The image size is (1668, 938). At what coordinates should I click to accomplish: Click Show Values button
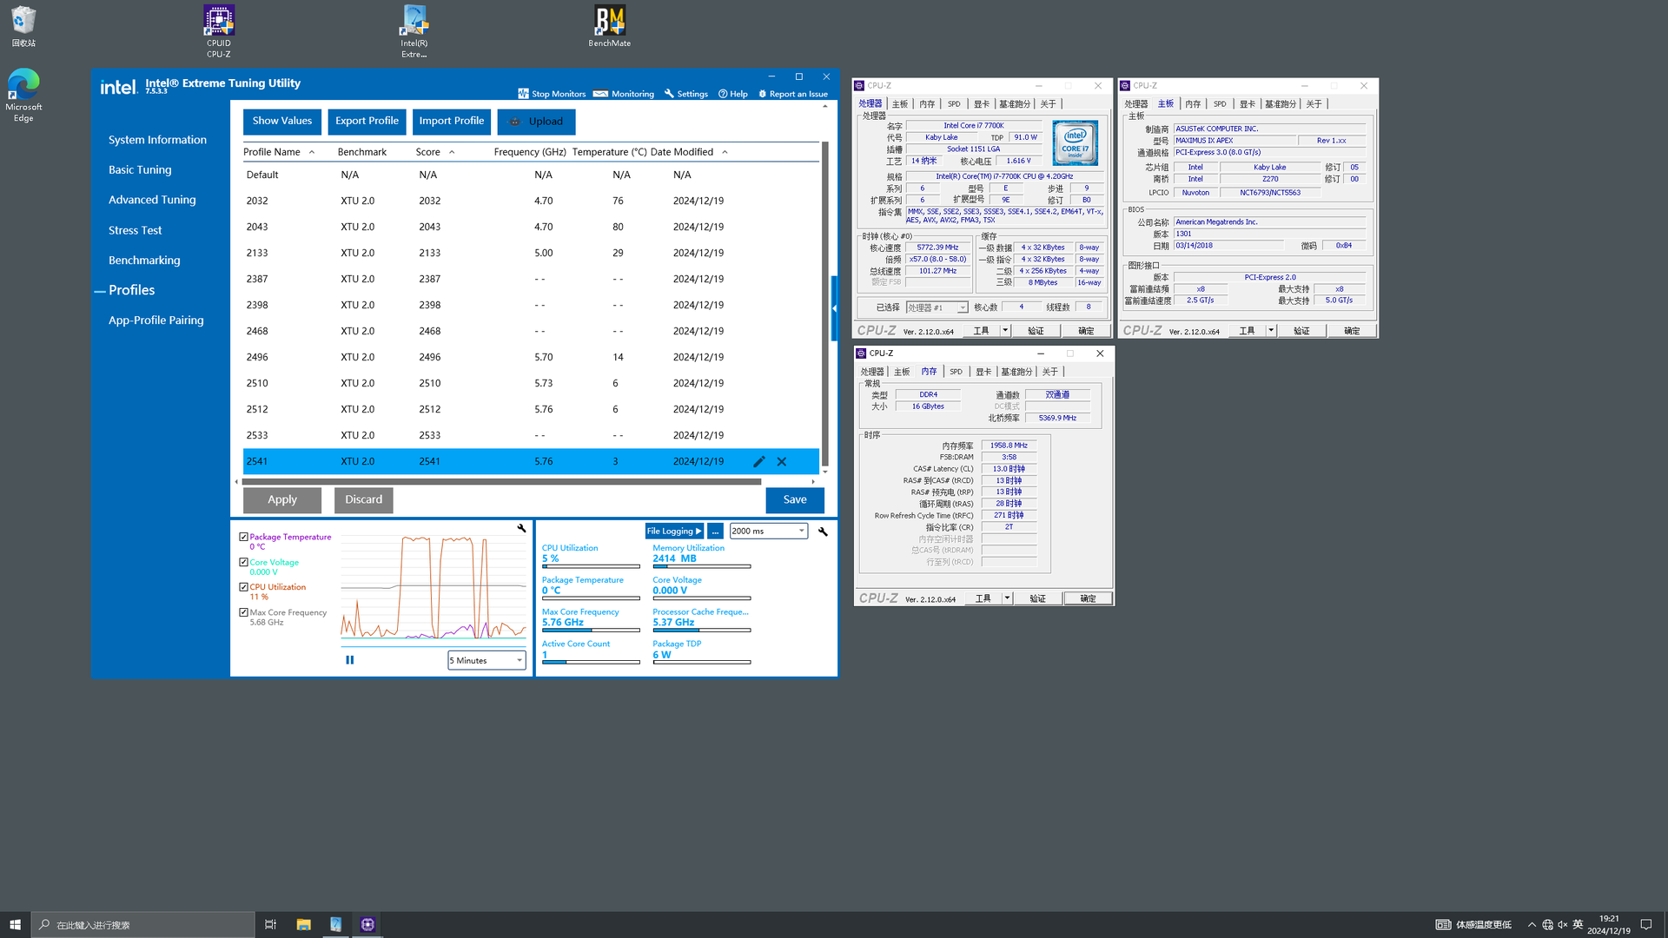[x=282, y=122]
